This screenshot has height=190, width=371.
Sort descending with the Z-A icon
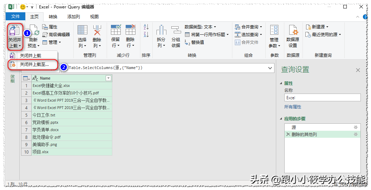coord(146,34)
